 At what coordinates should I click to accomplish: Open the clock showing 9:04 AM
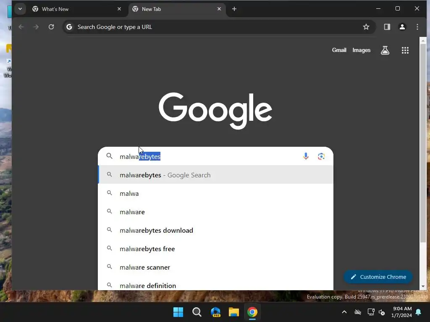click(401, 312)
